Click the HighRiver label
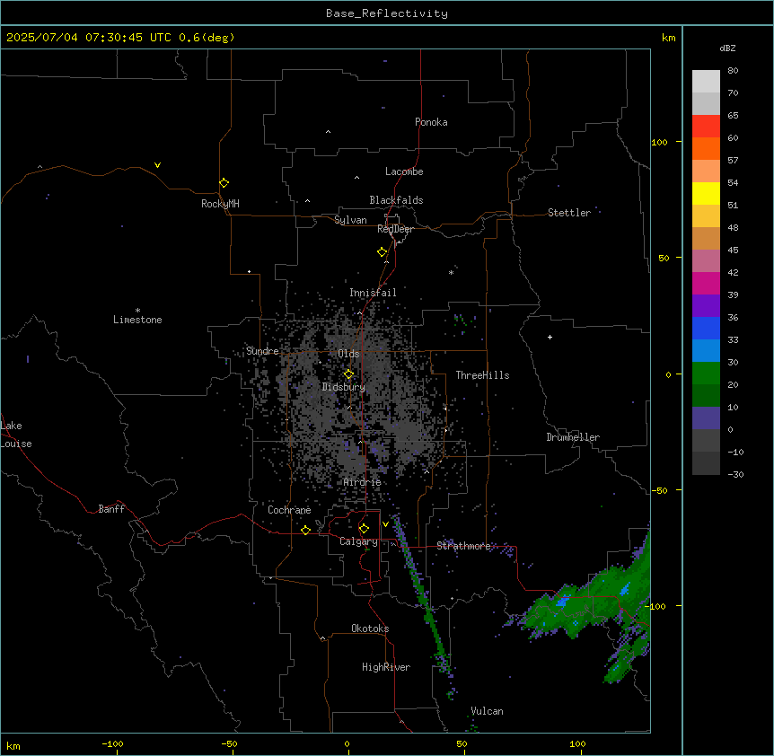Image resolution: width=774 pixels, height=756 pixels. click(x=386, y=667)
